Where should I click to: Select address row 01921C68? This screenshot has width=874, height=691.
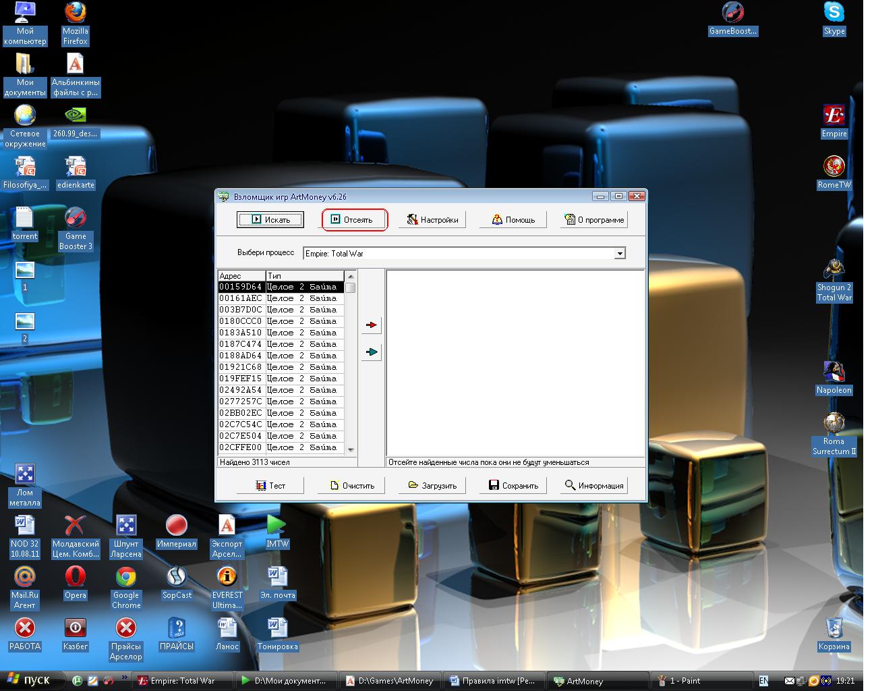281,367
